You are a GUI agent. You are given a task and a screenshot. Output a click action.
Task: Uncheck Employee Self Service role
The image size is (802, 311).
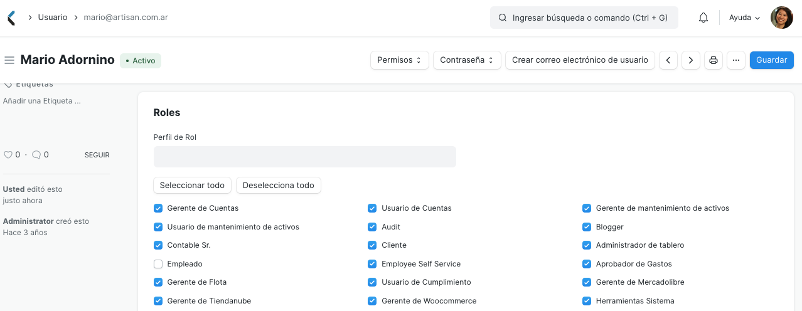click(x=372, y=264)
